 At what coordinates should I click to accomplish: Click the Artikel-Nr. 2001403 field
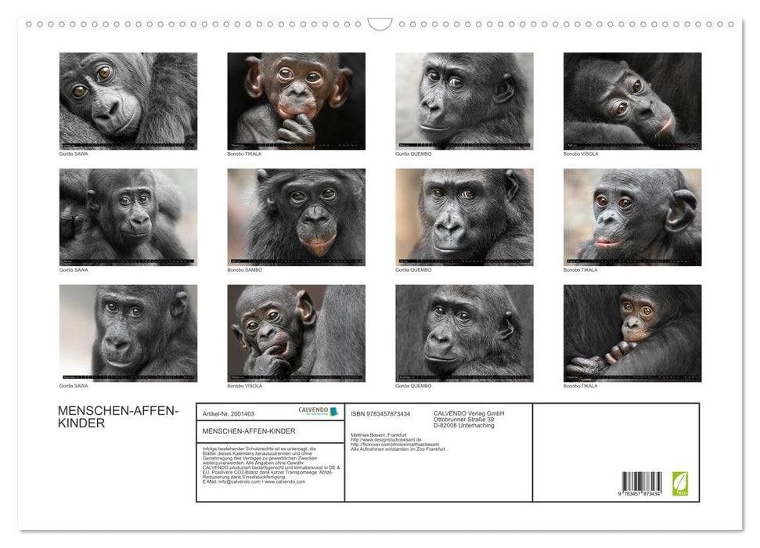coord(229,413)
